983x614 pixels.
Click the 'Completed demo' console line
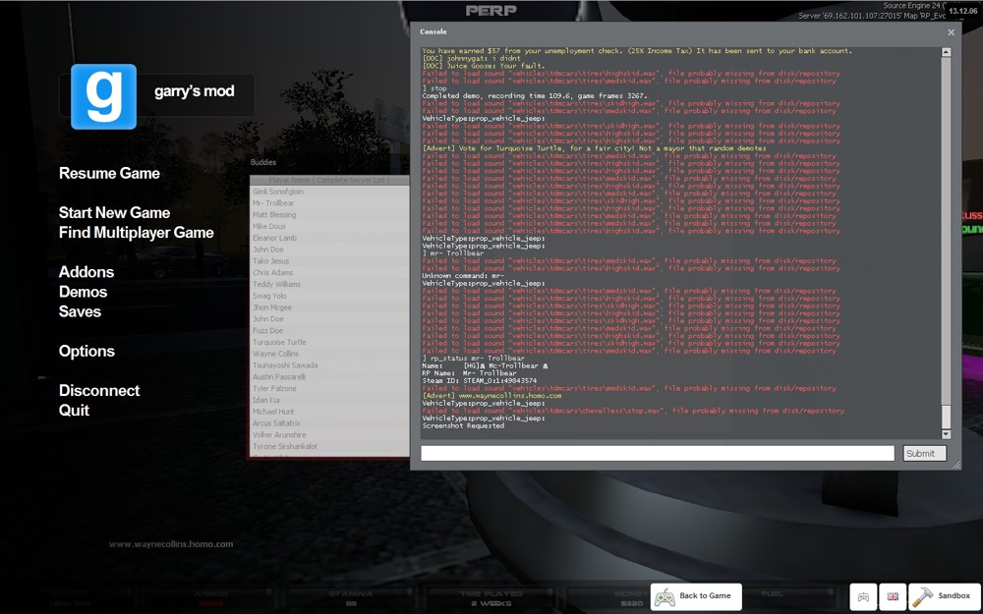535,96
